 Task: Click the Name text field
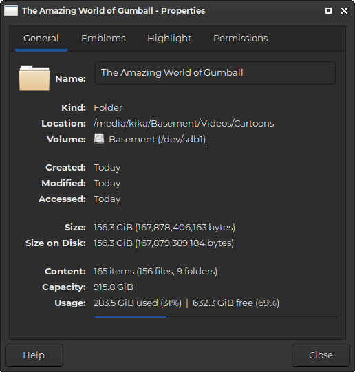[x=215, y=73]
